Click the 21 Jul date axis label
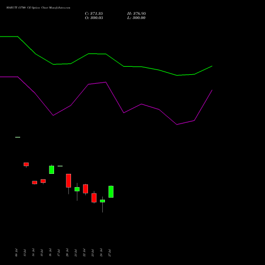 tap(76, 253)
